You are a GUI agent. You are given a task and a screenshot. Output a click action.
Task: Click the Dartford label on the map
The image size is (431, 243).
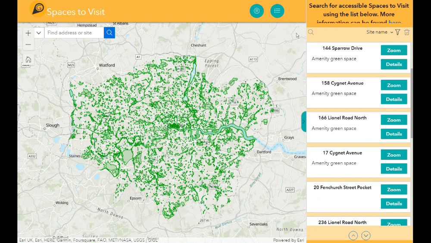(264, 152)
